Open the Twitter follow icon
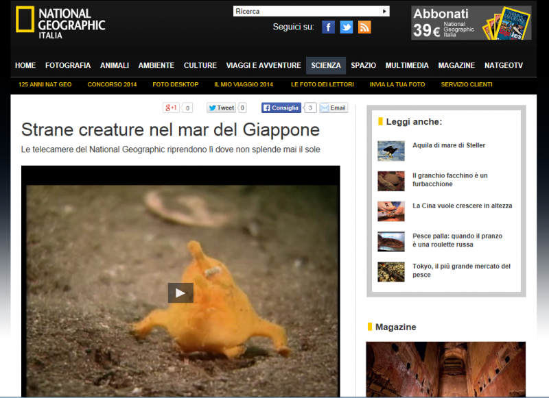The width and height of the screenshot is (549, 398). pos(347,27)
